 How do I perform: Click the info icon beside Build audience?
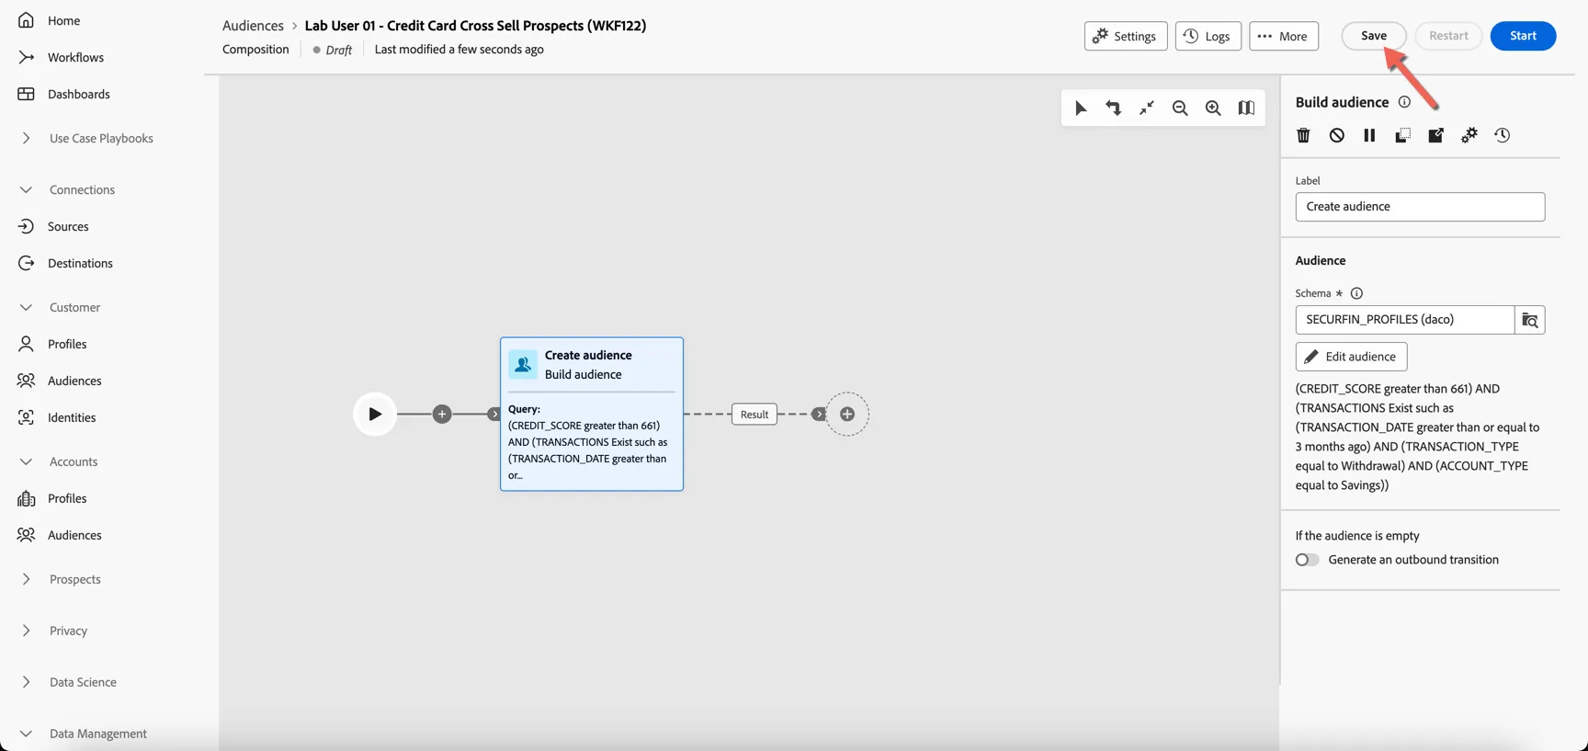click(x=1404, y=102)
